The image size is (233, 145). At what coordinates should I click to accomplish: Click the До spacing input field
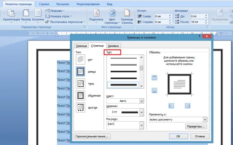(x=197, y=16)
